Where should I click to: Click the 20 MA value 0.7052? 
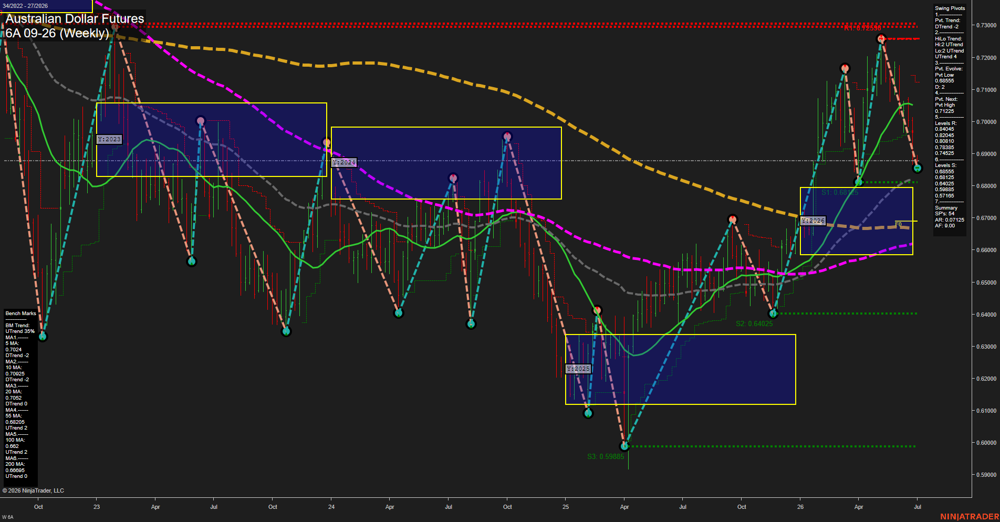pyautogui.click(x=14, y=398)
